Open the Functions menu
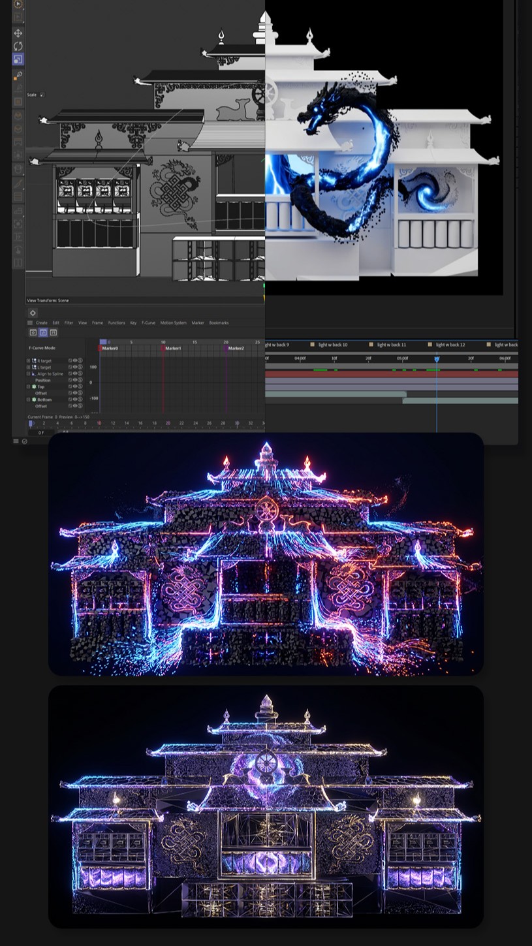 pos(117,323)
